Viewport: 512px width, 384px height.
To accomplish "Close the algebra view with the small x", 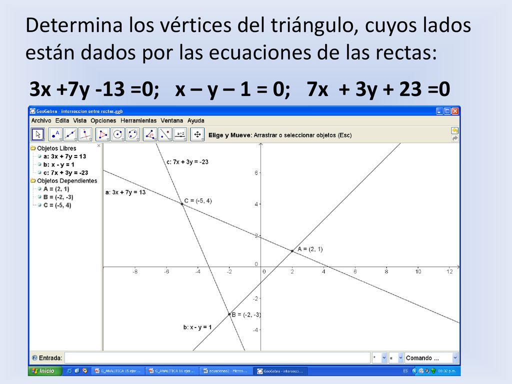I will (99, 145).
